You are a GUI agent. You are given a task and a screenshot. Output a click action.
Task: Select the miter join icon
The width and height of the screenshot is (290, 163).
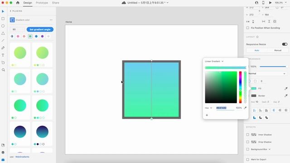255,118
